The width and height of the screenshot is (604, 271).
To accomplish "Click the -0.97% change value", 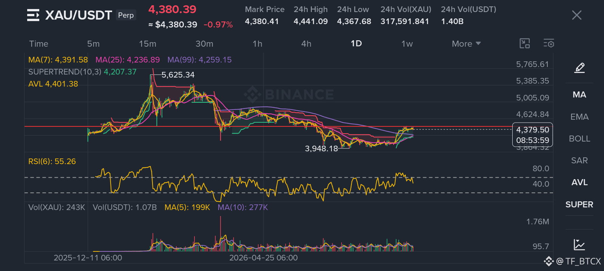I will tap(218, 25).
